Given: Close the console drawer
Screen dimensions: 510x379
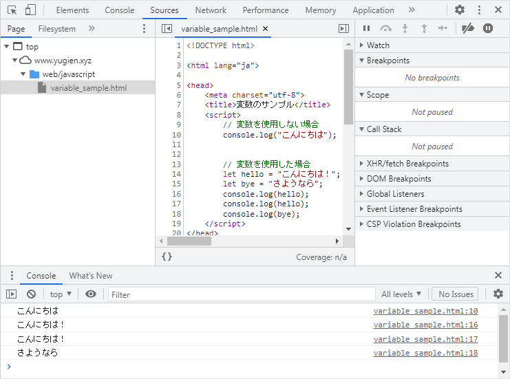Looking at the screenshot, I should point(498,275).
